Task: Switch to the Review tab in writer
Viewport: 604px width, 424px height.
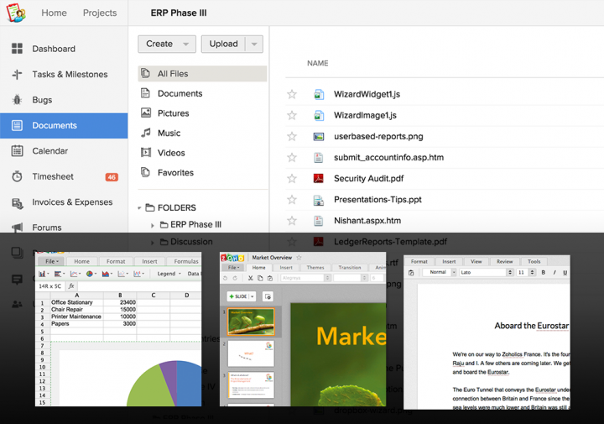Action: pyautogui.click(x=504, y=261)
